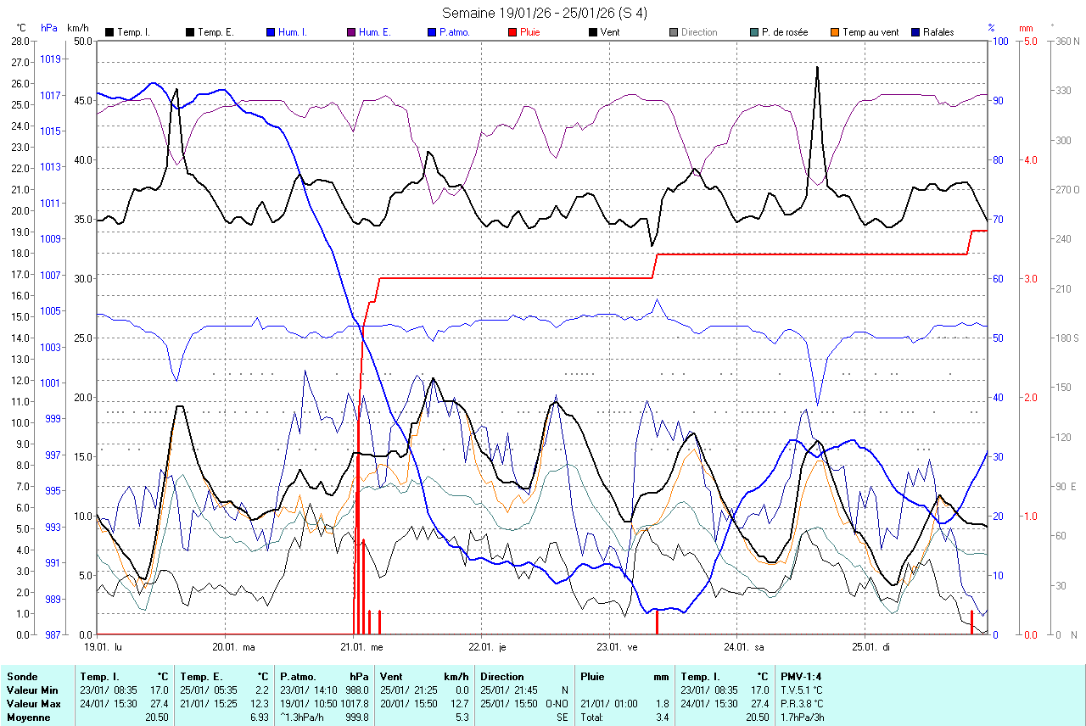Viewport: 1086px width, 726px height.
Task: Click the chart title Semaine 19/01/26 - 25/01/26
Action: click(x=544, y=13)
